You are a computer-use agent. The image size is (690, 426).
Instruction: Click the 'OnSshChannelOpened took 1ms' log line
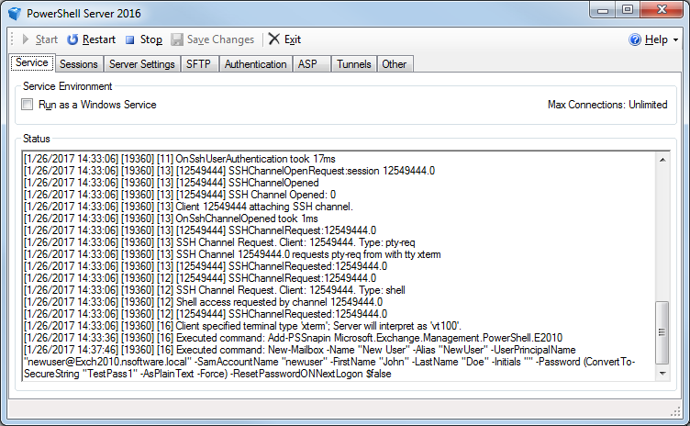tap(171, 219)
